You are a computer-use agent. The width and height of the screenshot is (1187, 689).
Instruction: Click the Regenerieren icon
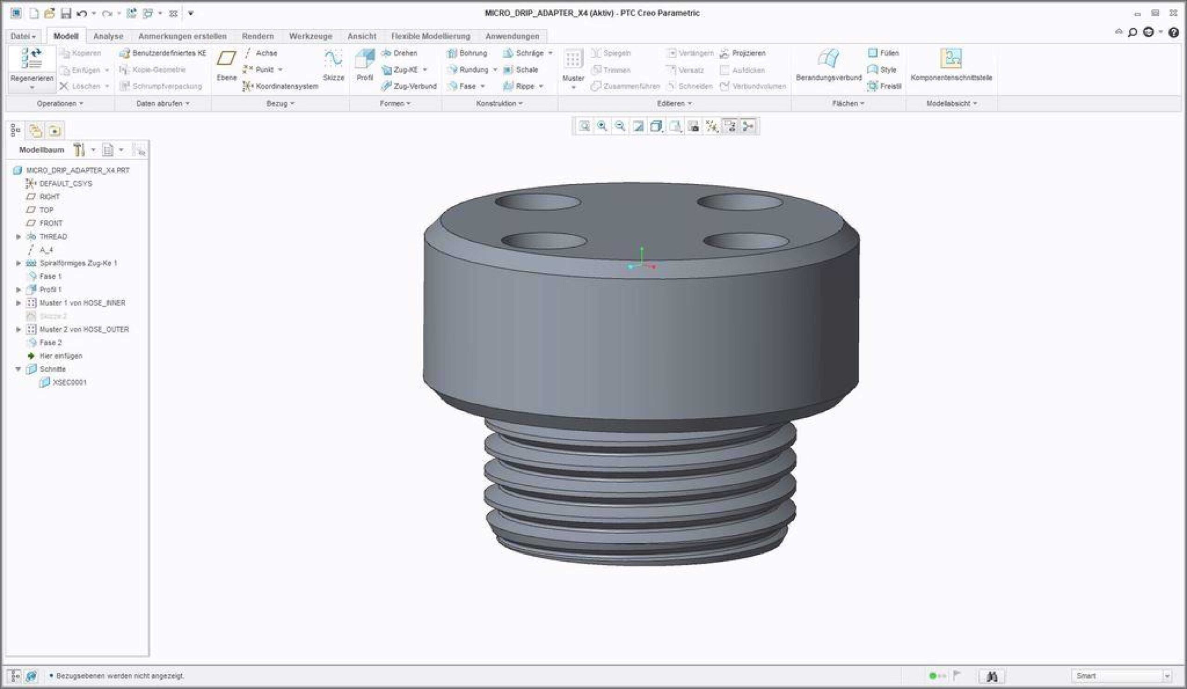[32, 59]
